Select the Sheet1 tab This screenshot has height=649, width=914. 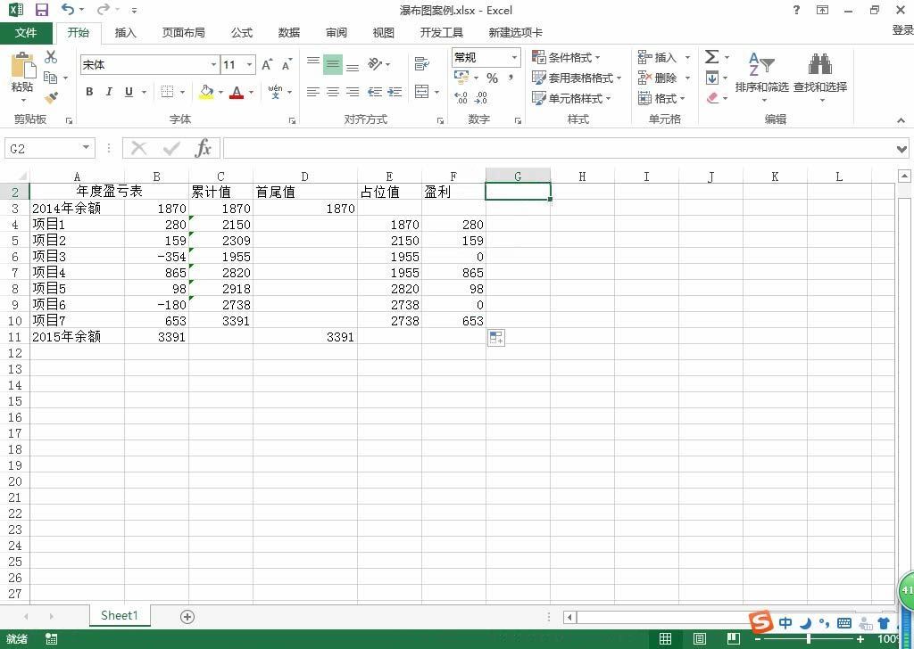(x=120, y=615)
